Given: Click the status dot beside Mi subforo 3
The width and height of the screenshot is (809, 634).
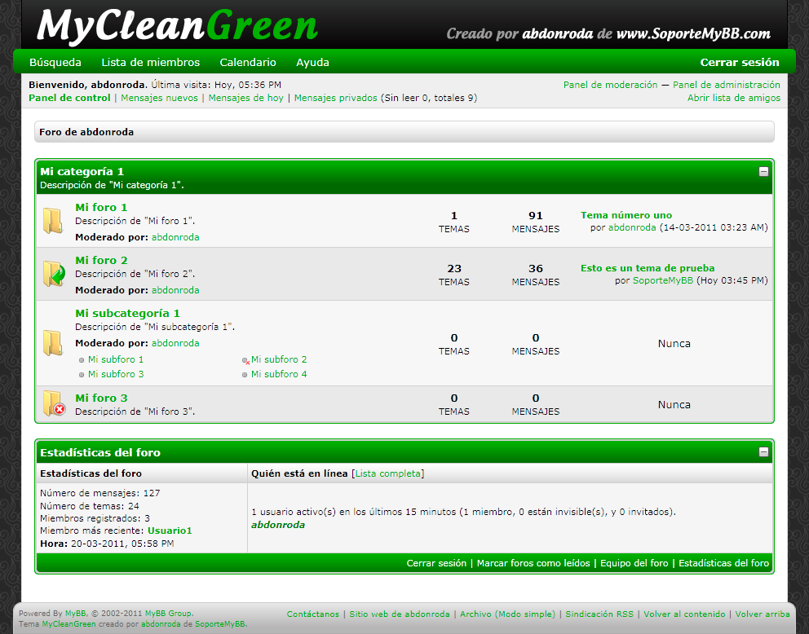Looking at the screenshot, I should 82,375.
